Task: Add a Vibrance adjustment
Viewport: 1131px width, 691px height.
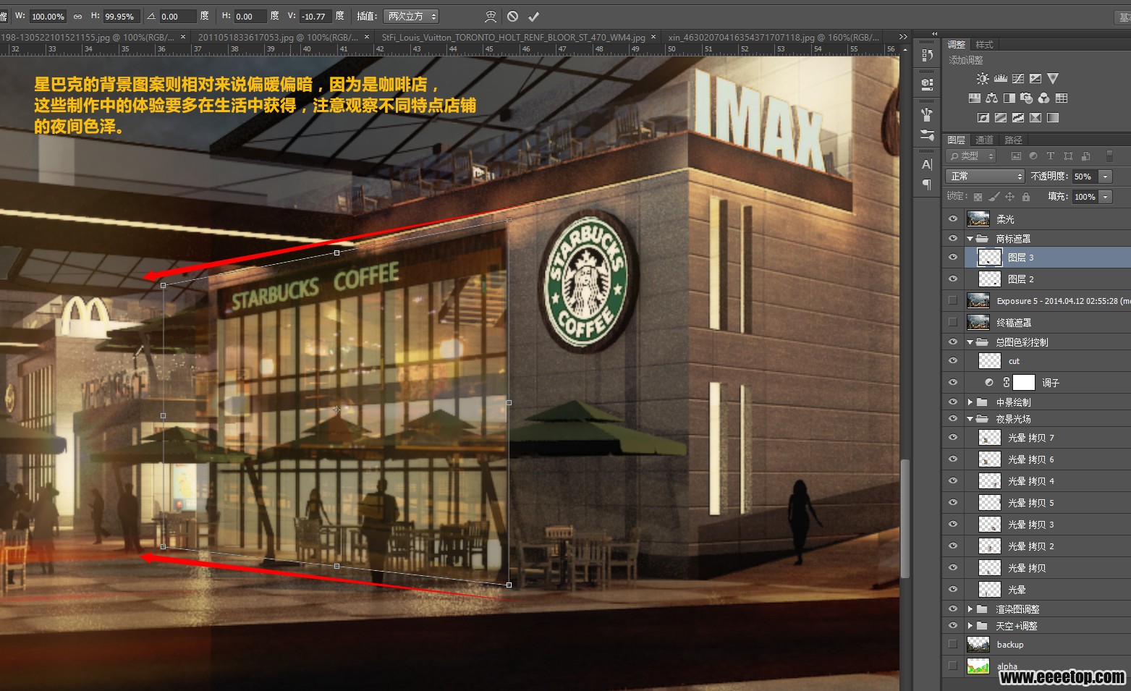Action: (1053, 78)
